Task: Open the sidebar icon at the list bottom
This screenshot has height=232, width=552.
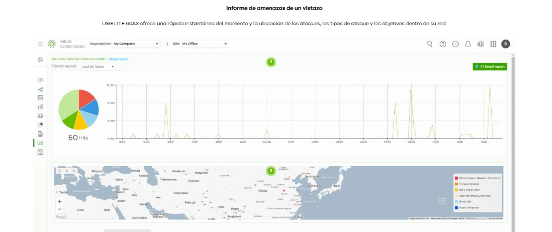Action: (40, 152)
